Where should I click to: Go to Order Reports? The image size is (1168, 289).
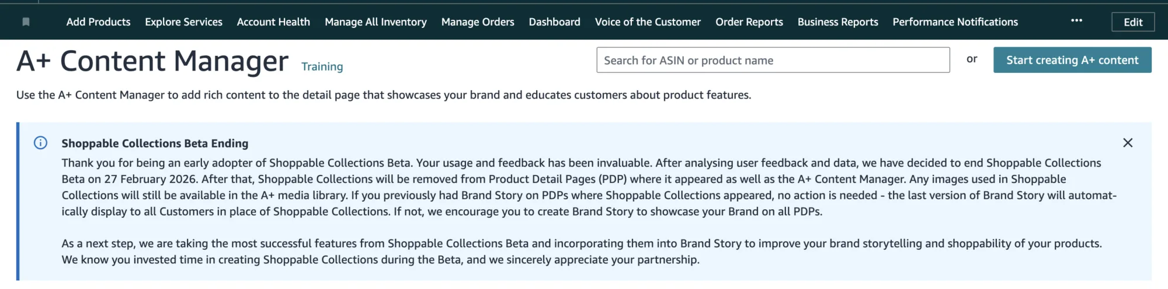pyautogui.click(x=749, y=22)
